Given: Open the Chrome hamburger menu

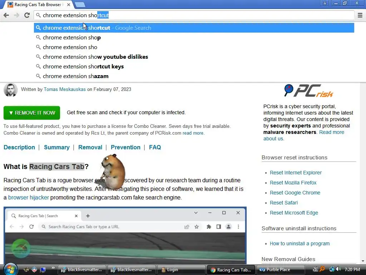Looking at the screenshot, I should (360, 15).
